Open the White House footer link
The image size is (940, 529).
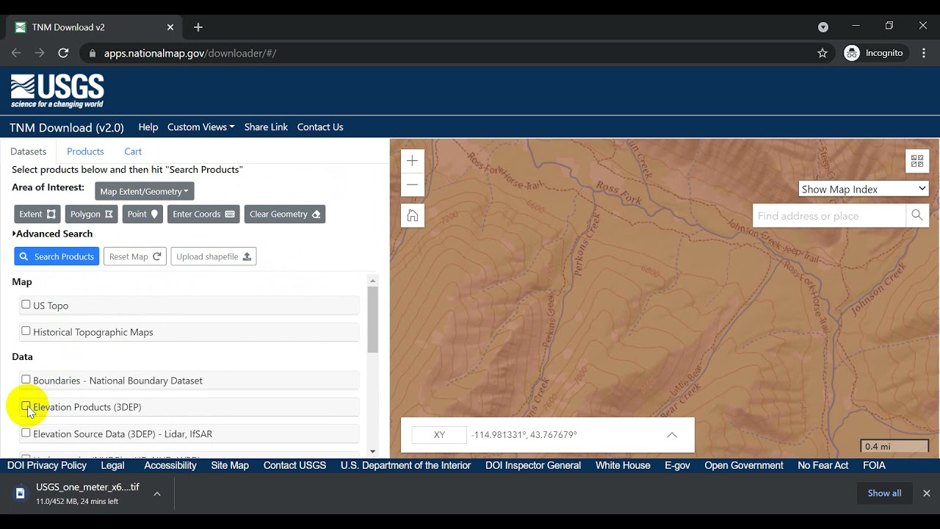[x=623, y=465]
